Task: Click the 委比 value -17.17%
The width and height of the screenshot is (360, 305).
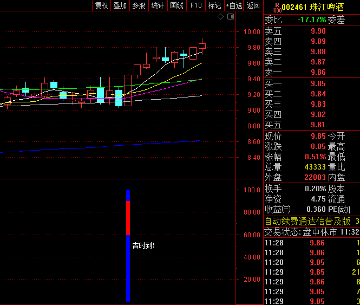Action: (312, 20)
